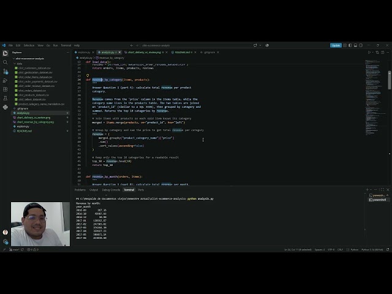
Task: Open the Run and Debug view
Action: [x=6, y=80]
